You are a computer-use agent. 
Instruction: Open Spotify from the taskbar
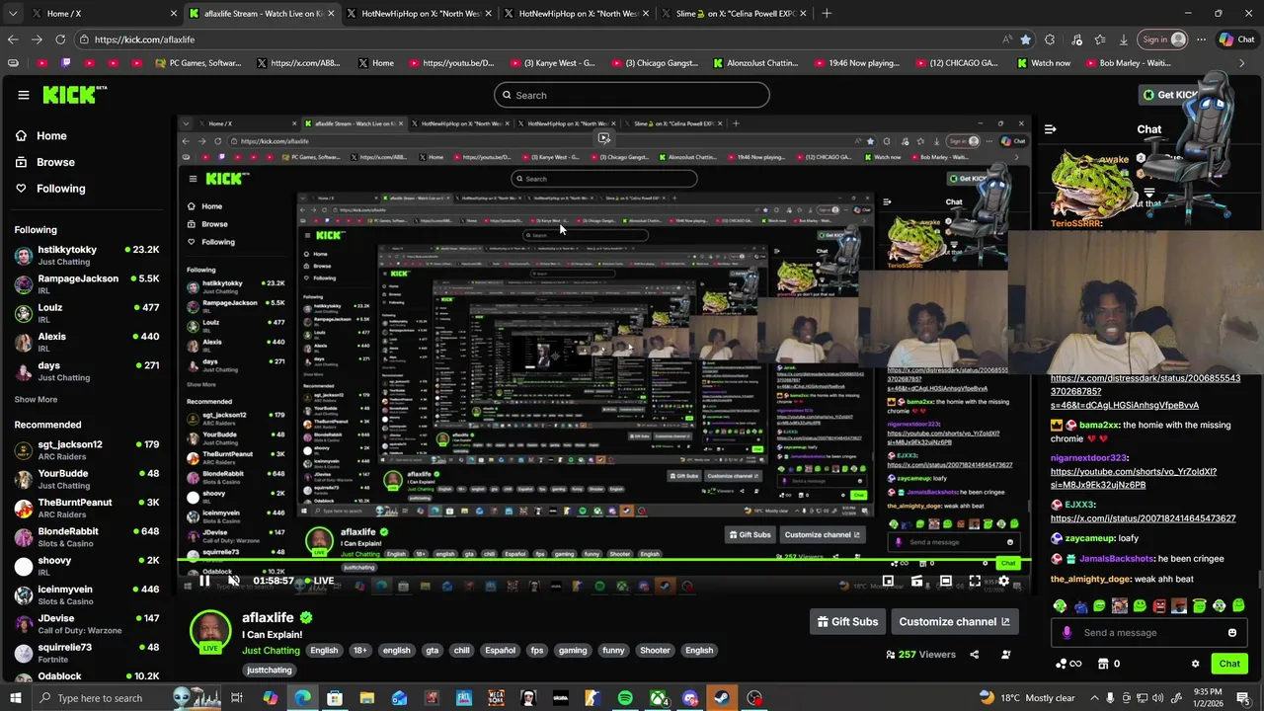[625, 698]
